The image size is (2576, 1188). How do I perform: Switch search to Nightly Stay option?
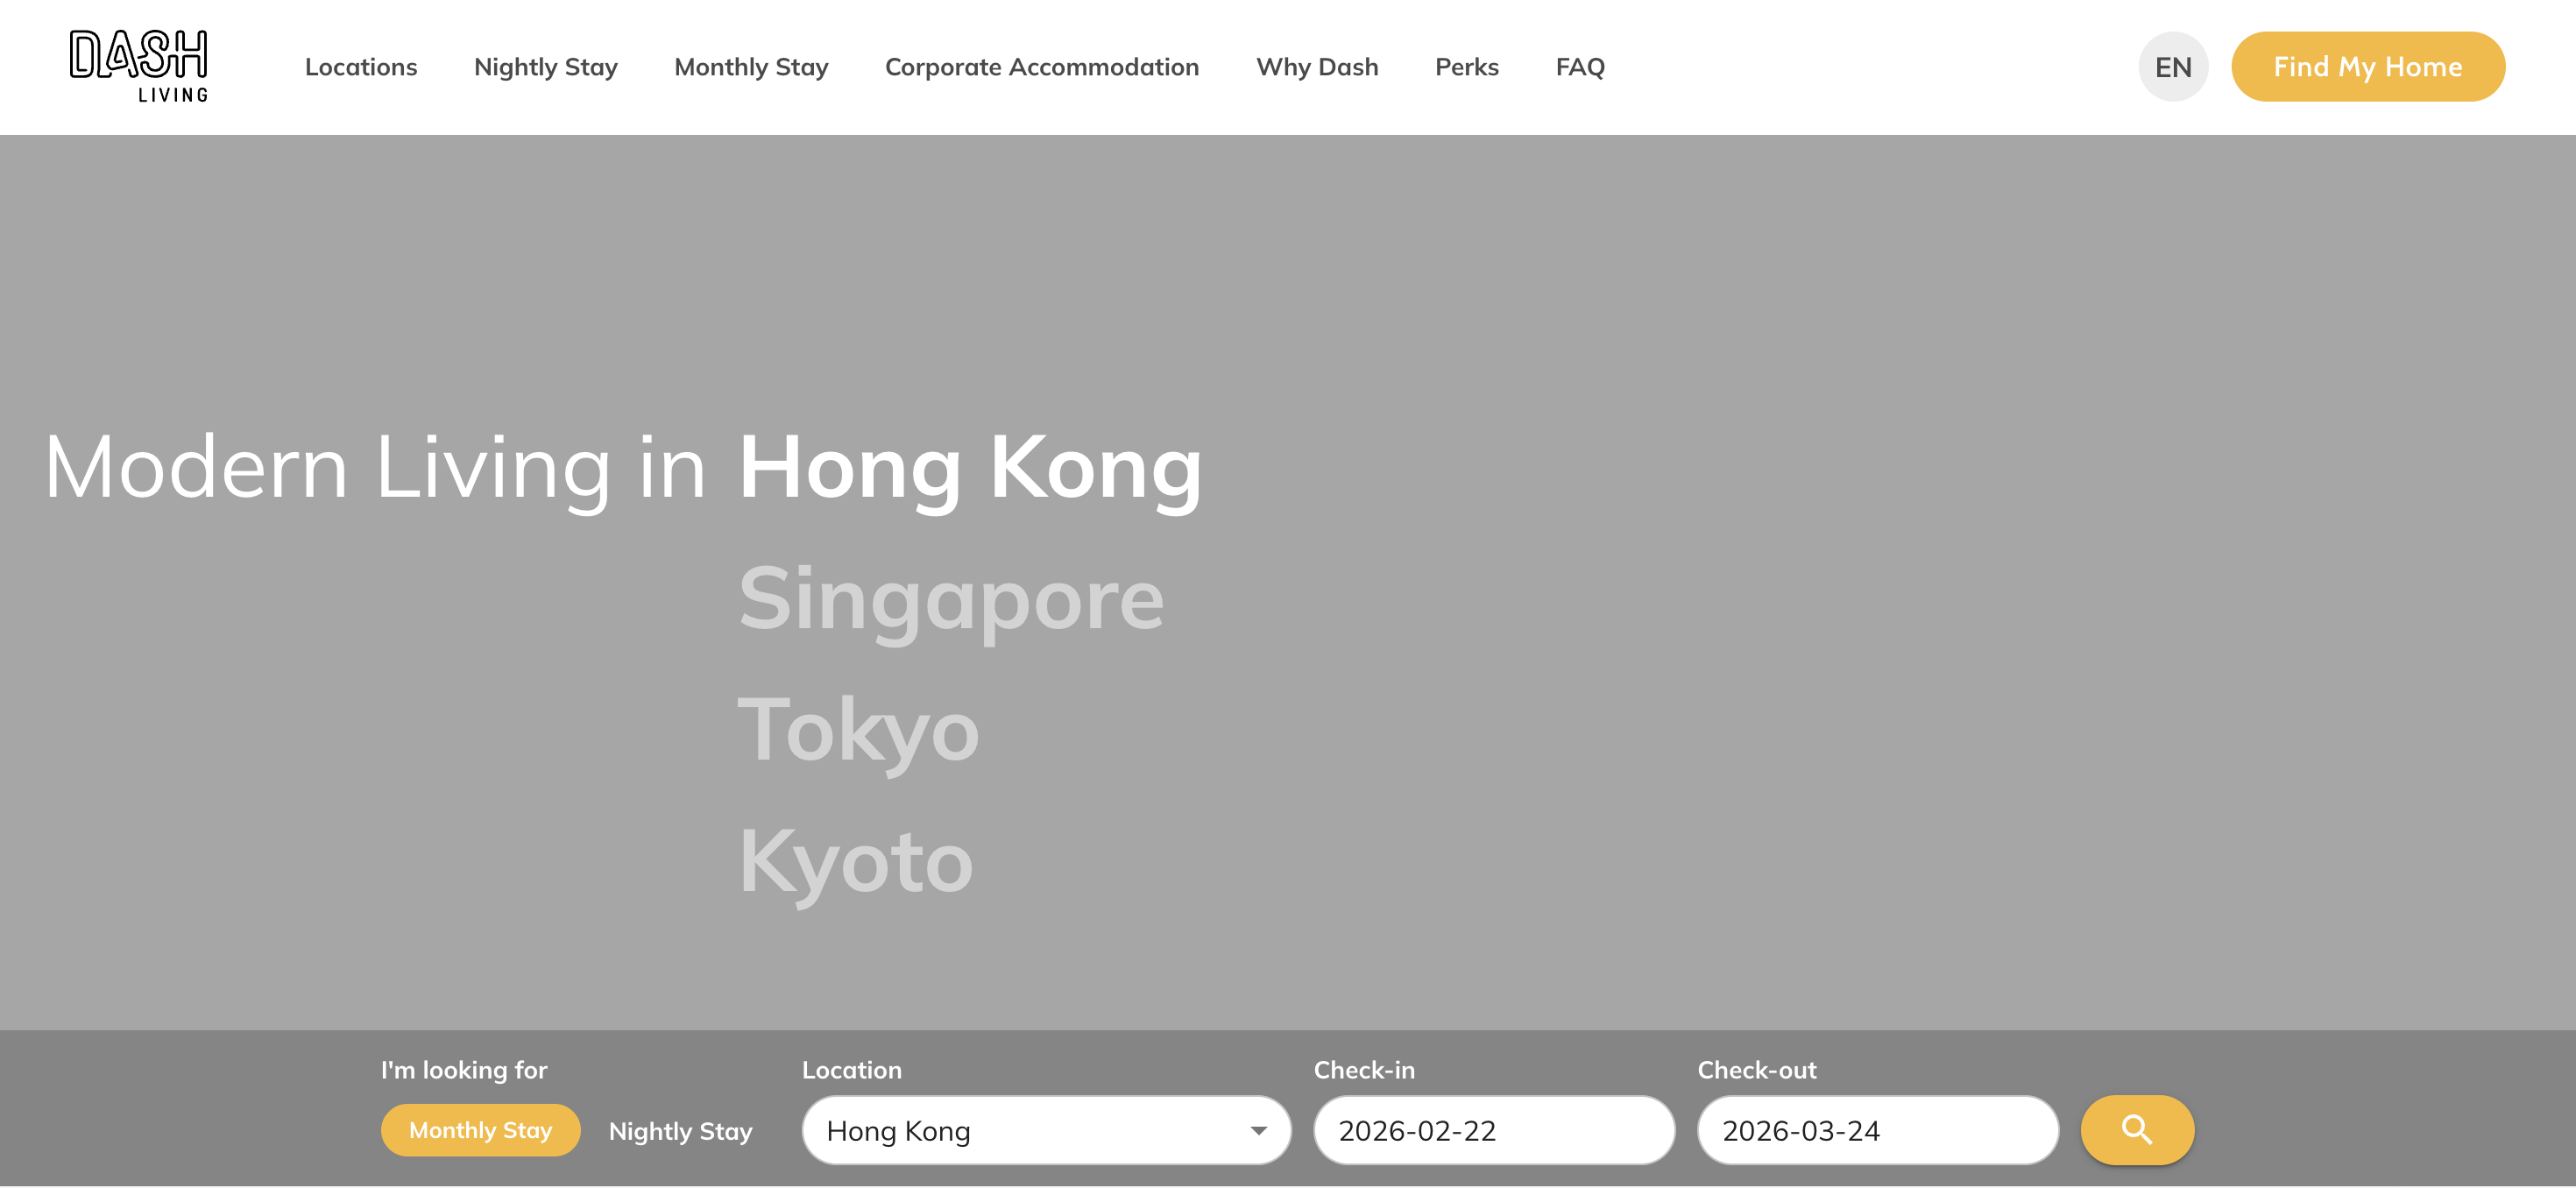tap(680, 1131)
